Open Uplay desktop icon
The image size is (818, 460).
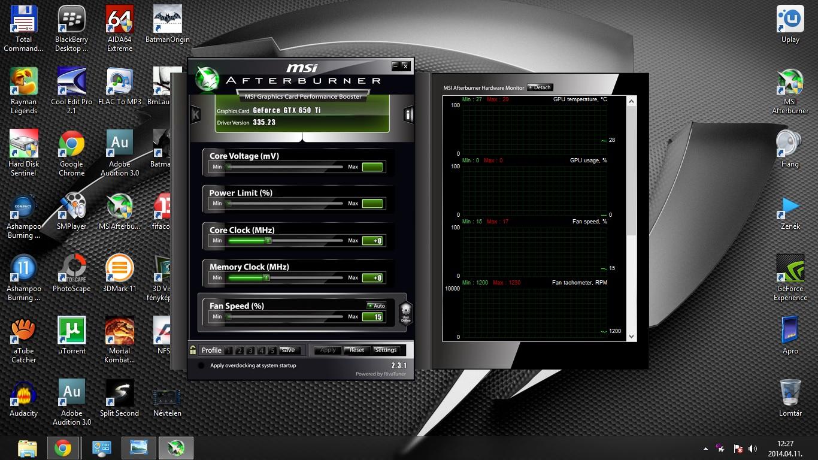790,25
